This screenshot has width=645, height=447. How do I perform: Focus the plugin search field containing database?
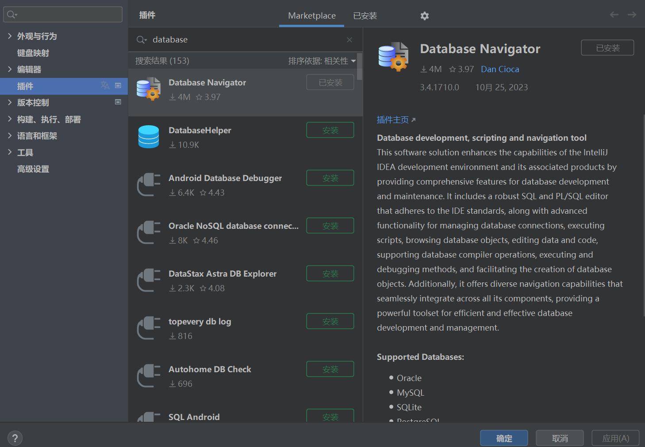point(246,40)
